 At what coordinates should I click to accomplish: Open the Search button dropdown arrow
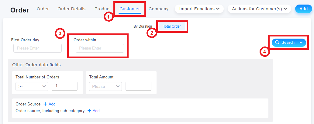pyautogui.click(x=301, y=43)
